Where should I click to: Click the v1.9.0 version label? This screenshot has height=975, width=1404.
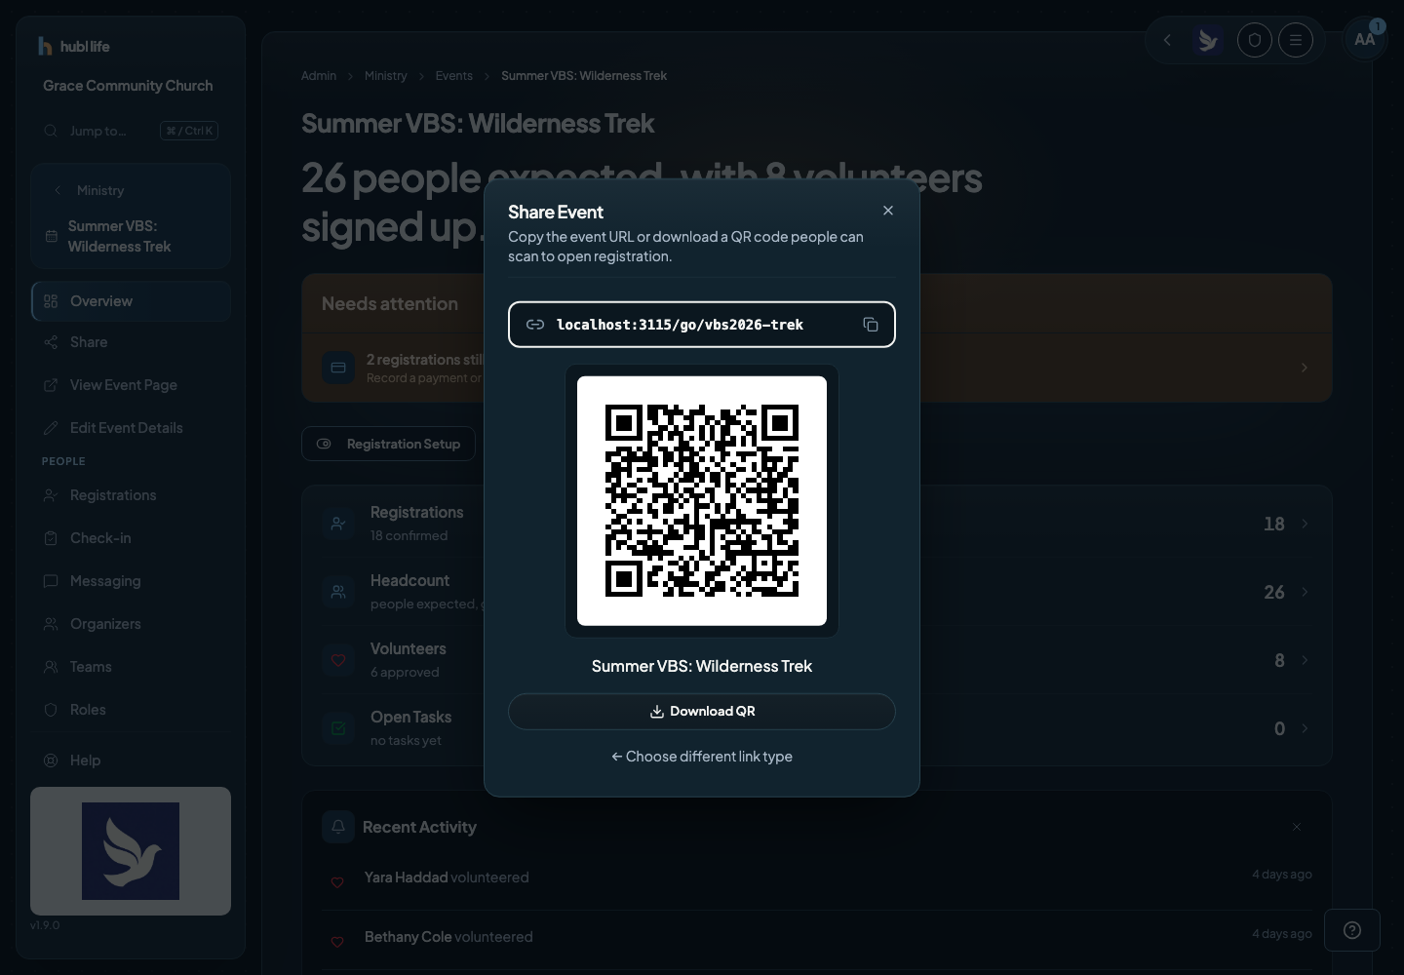pos(45,925)
